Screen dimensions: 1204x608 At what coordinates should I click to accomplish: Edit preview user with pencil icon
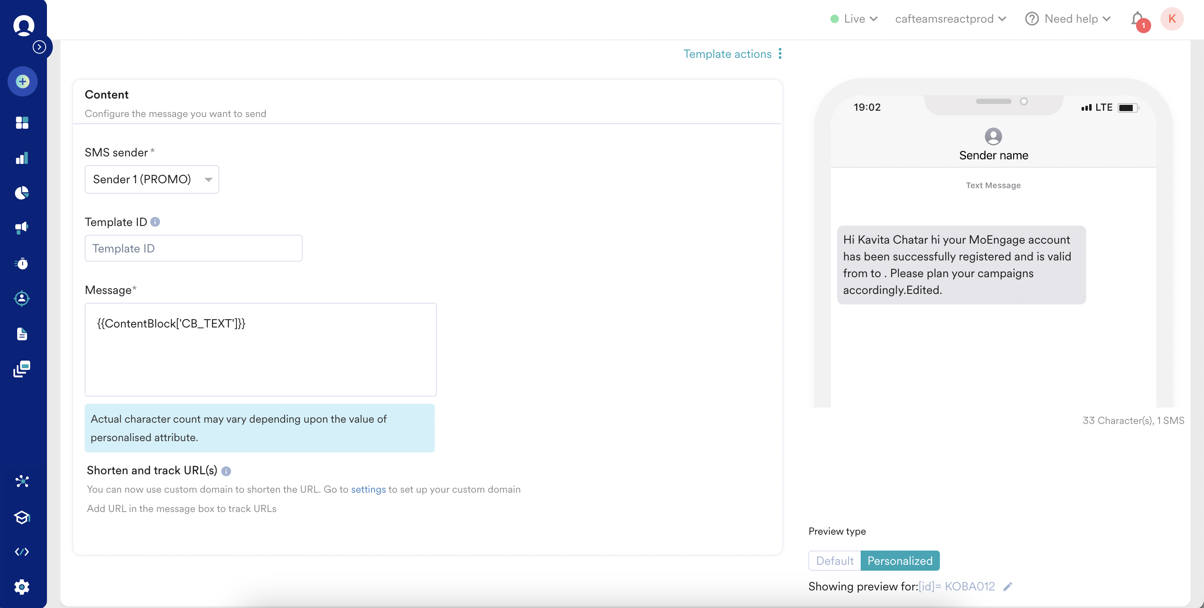point(1008,587)
